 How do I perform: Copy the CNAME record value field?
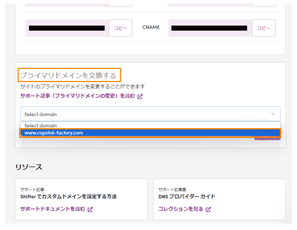(x=263, y=28)
